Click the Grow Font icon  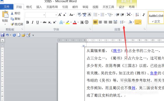60,14
